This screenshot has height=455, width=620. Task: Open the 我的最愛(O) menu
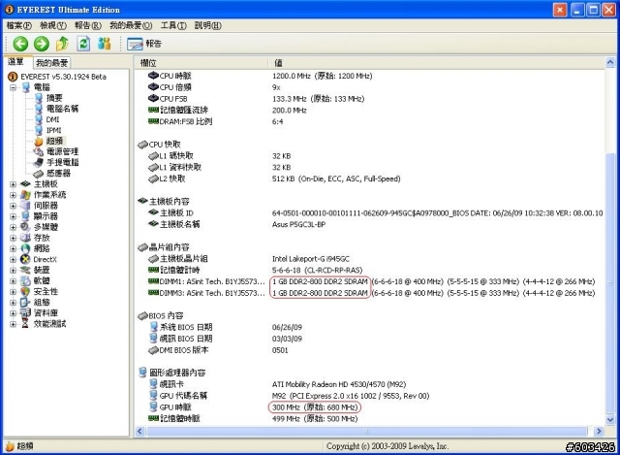tap(131, 26)
